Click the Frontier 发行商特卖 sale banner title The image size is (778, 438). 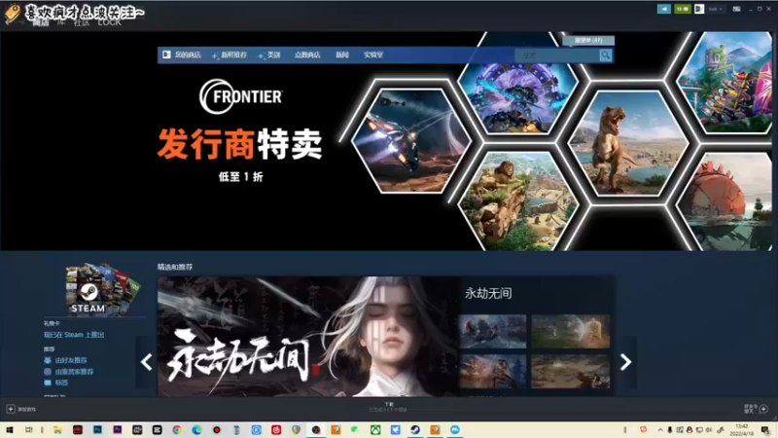tap(240, 144)
